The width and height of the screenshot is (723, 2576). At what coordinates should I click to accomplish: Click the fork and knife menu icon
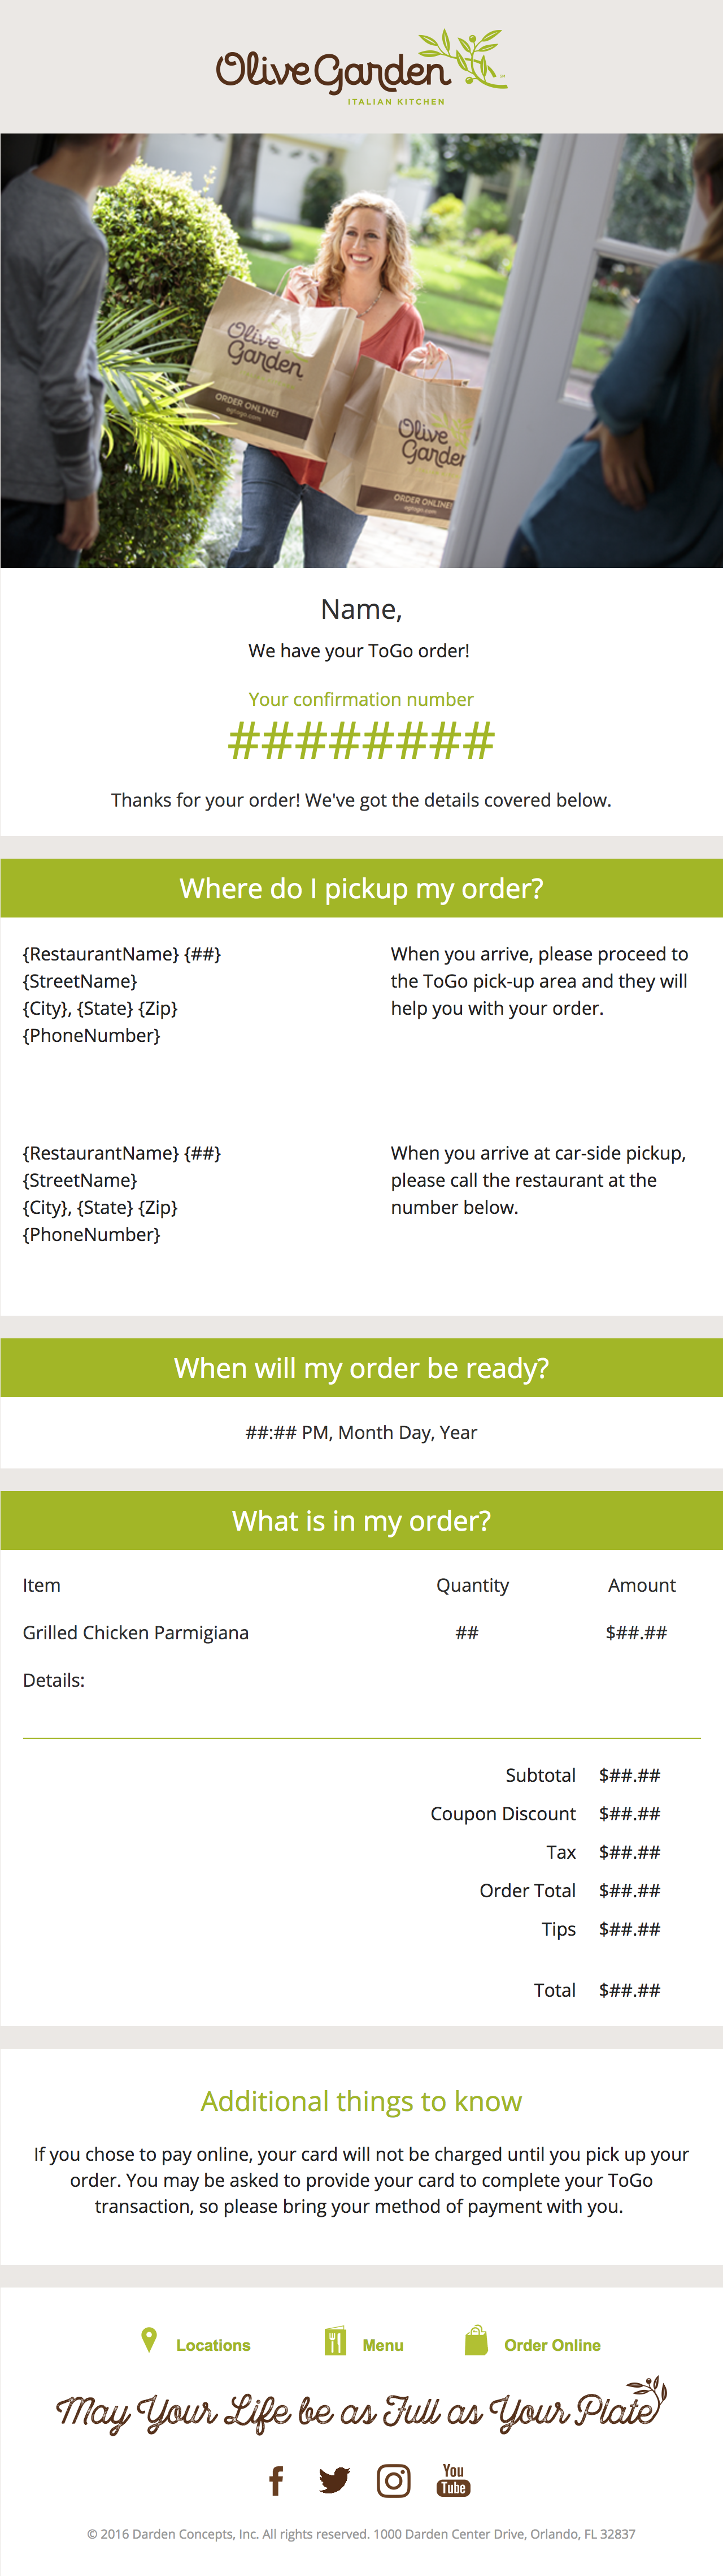[334, 2341]
